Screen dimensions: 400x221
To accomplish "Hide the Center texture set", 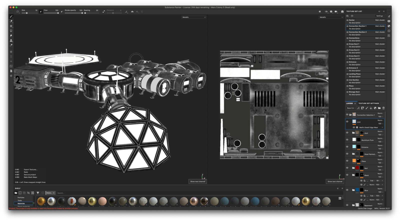I will (x=347, y=20).
